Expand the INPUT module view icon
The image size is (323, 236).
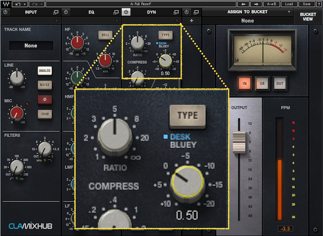(x=56, y=12)
